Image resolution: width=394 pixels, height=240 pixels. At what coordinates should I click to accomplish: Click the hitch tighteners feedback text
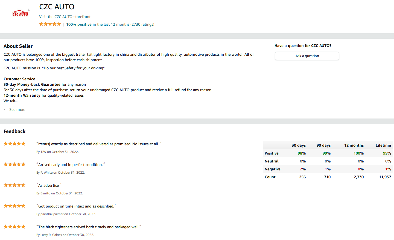[89, 227]
